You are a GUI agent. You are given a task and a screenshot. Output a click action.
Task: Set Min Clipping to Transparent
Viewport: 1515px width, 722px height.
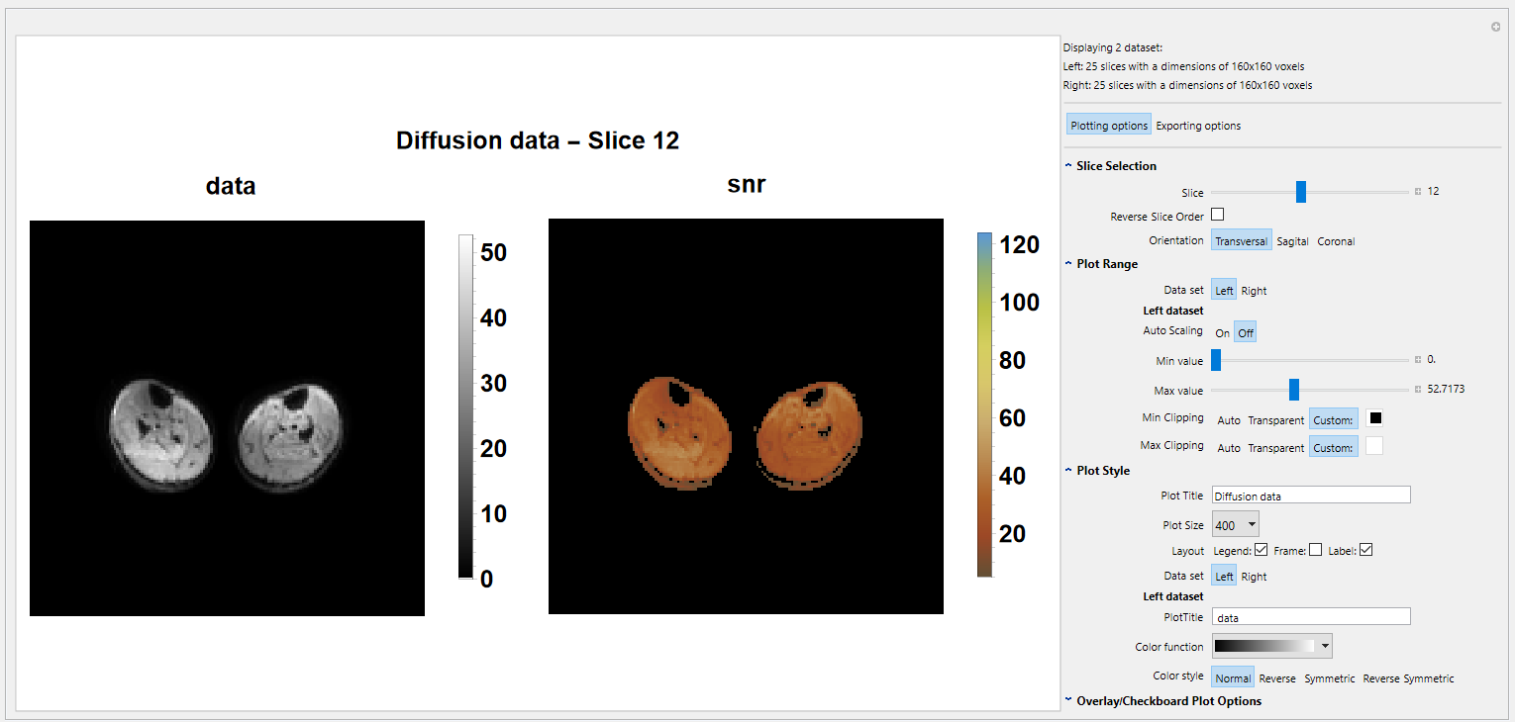coord(1275,419)
